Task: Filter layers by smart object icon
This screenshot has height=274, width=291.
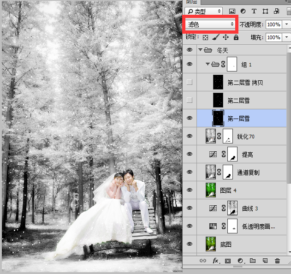Action: click(277, 11)
